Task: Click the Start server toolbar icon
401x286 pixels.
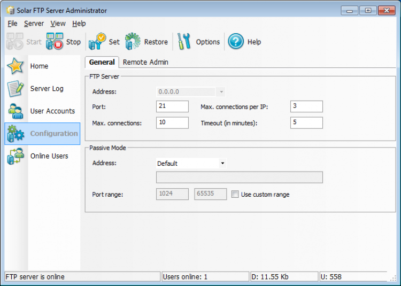Action: (x=15, y=41)
